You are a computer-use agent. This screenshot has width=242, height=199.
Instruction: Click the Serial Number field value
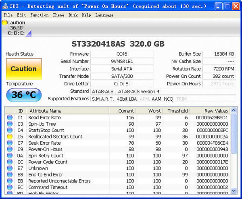coord(122,61)
